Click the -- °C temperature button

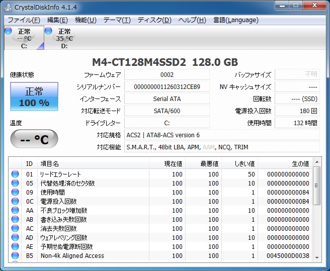34,139
